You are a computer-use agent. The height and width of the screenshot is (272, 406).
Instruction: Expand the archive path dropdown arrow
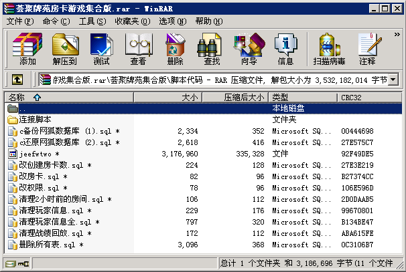tap(393, 80)
